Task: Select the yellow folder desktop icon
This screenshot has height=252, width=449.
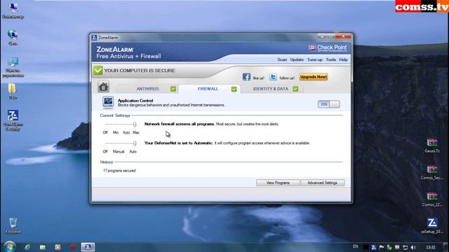Action: pyautogui.click(x=13, y=91)
